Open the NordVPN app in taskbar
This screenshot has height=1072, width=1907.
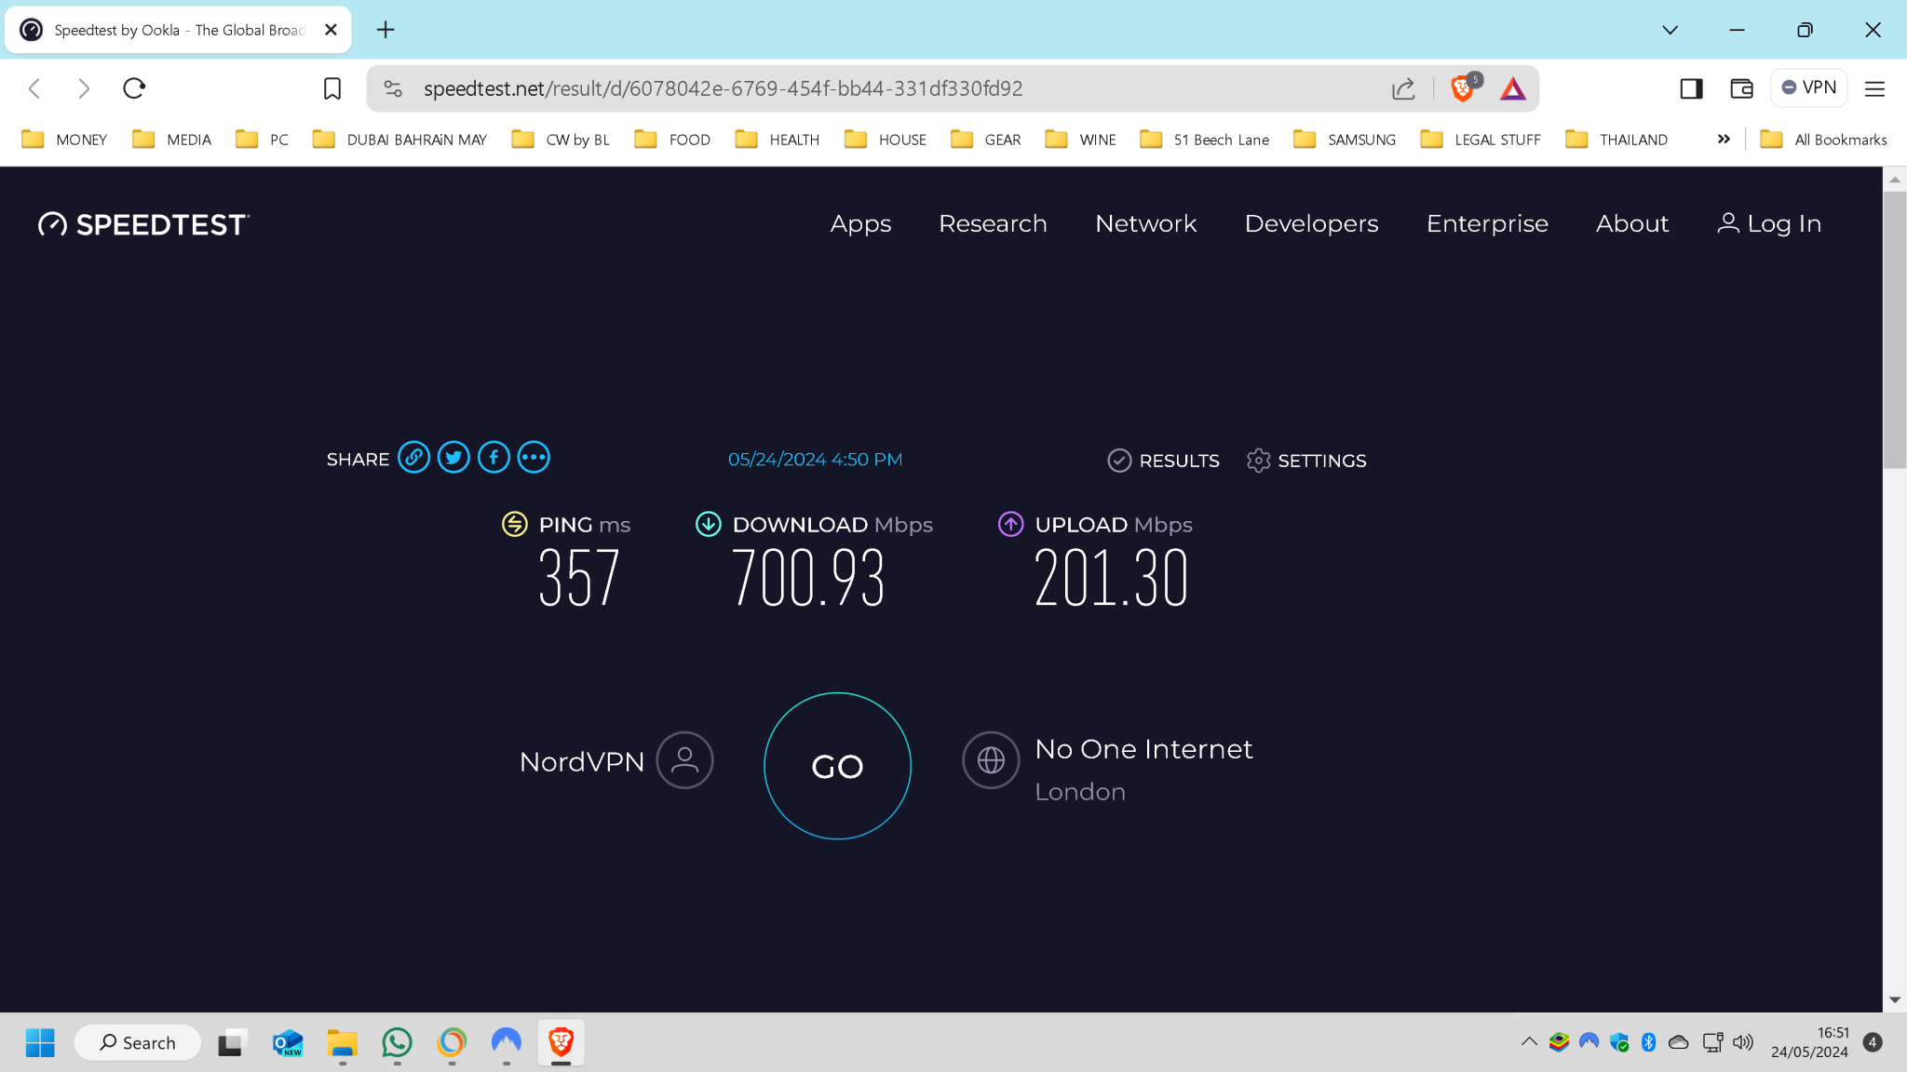pyautogui.click(x=506, y=1042)
